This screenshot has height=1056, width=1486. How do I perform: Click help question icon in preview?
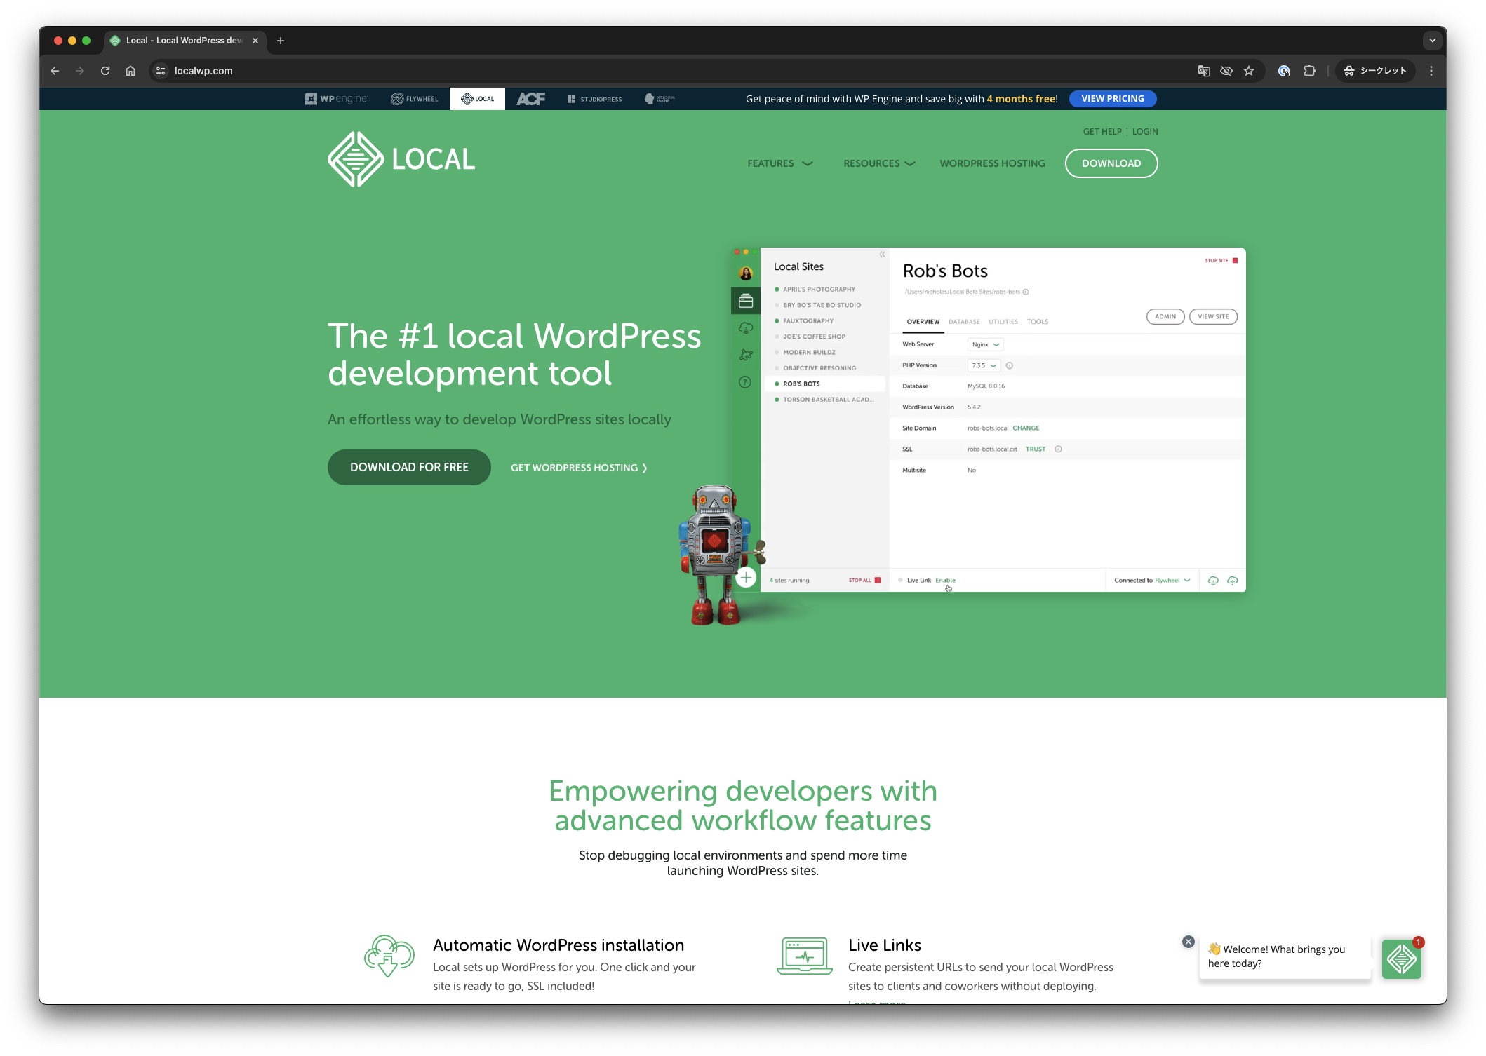(x=745, y=382)
